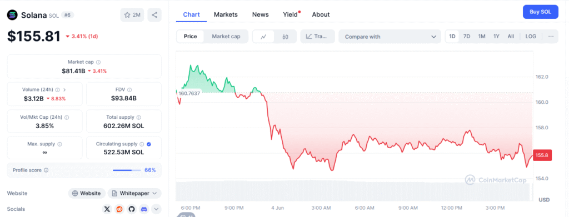Image resolution: width=569 pixels, height=217 pixels.
Task: Open the Discord social icon
Action: [144, 209]
